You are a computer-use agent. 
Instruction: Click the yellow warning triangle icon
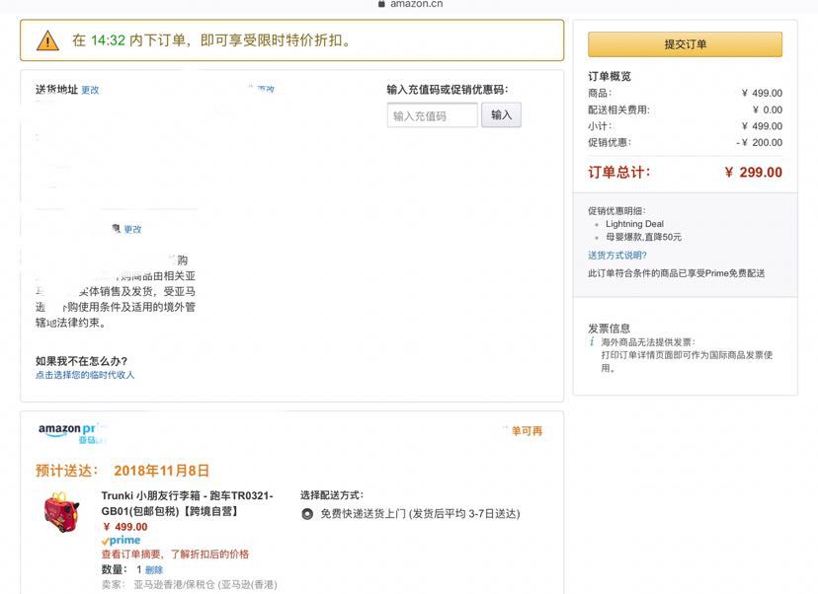coord(47,40)
